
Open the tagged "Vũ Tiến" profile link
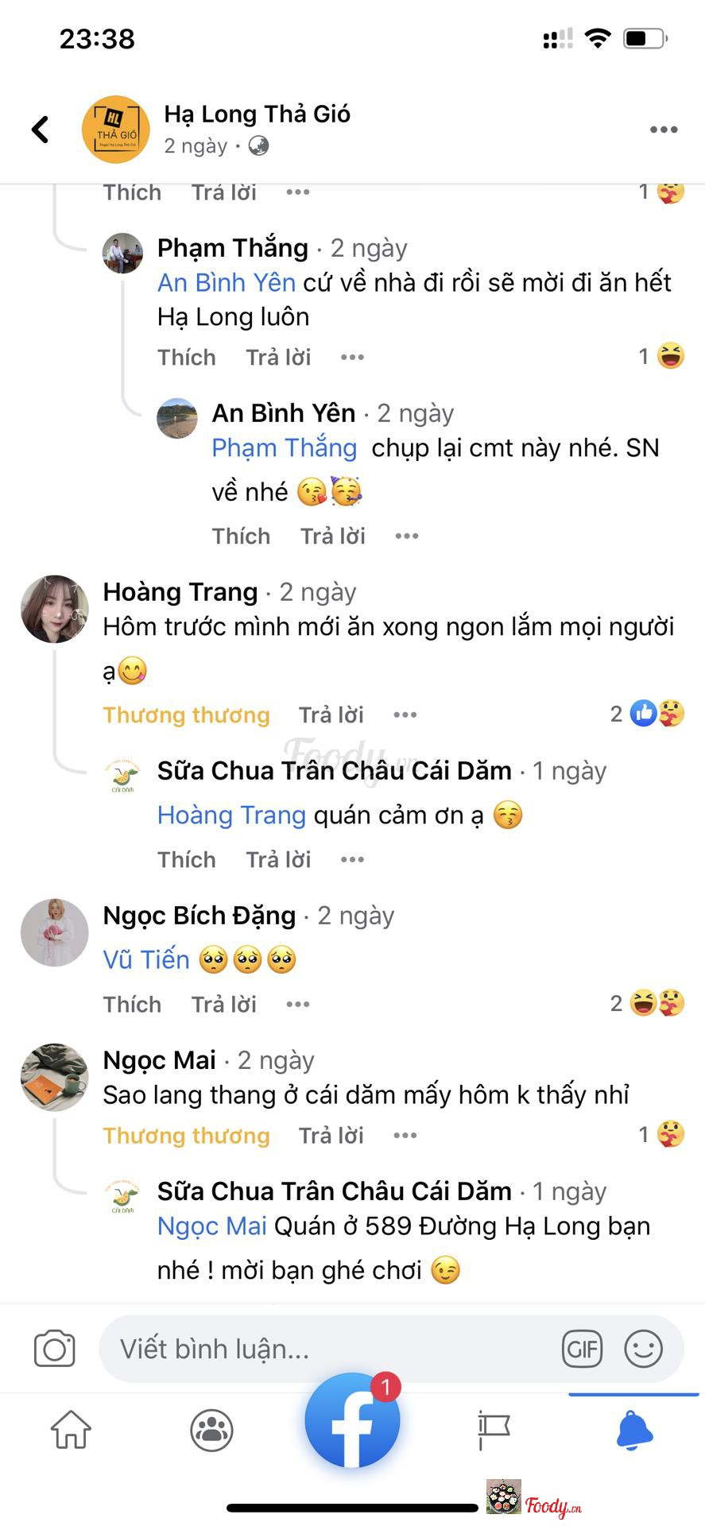click(x=146, y=960)
